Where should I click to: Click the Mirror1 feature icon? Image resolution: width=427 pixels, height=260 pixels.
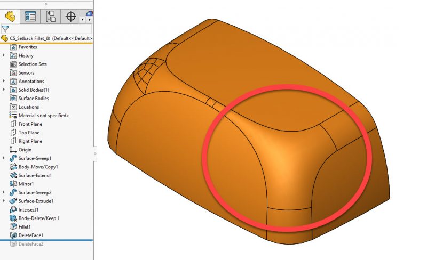(x=14, y=184)
